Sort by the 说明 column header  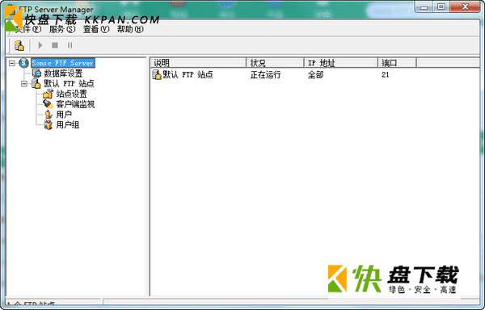tap(198, 63)
